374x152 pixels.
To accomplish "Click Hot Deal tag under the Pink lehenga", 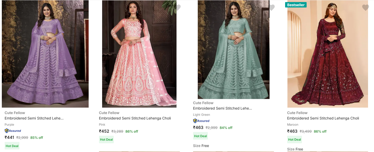I will 106,139.
